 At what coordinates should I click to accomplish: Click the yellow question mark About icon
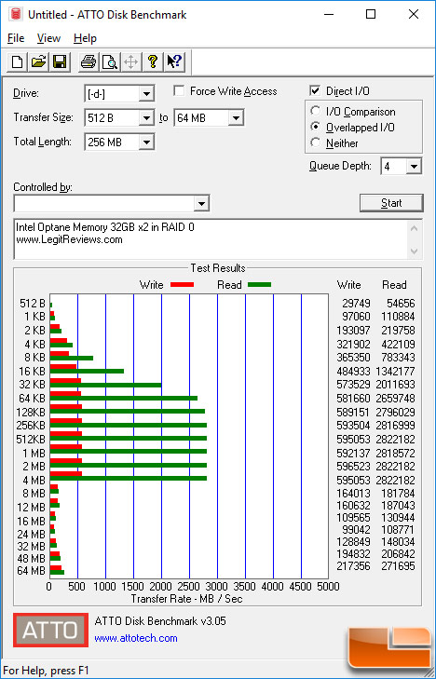[152, 62]
